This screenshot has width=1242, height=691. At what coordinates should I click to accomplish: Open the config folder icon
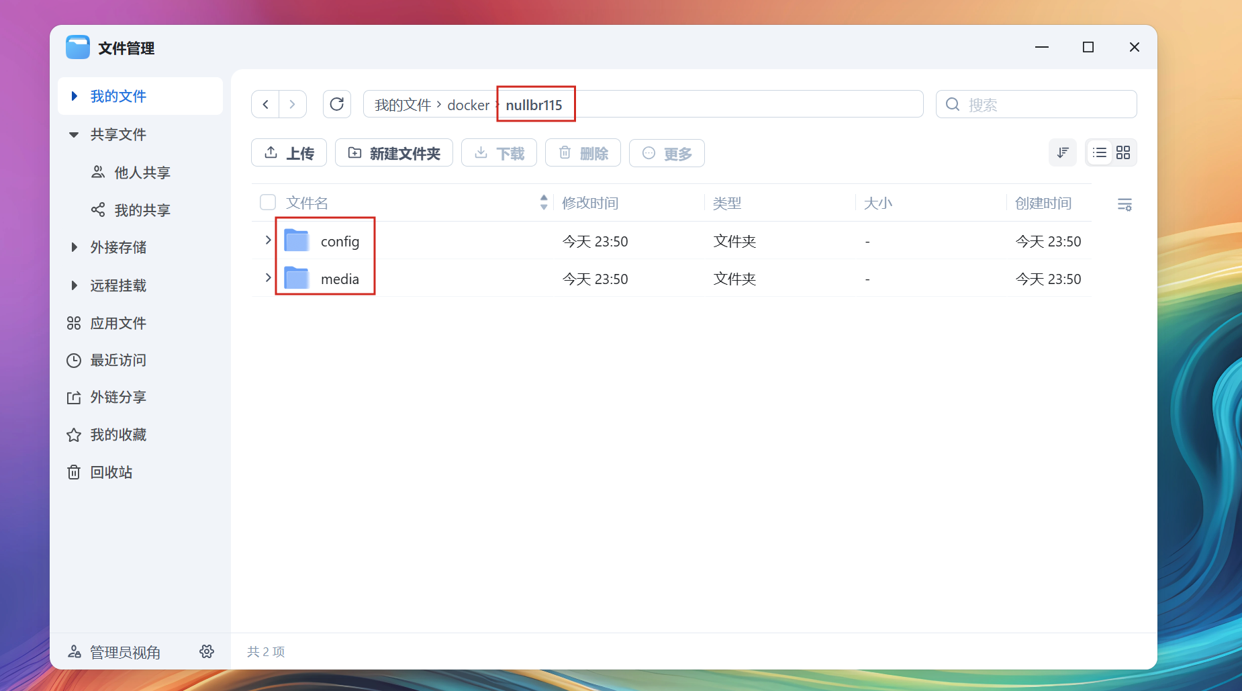pos(297,240)
